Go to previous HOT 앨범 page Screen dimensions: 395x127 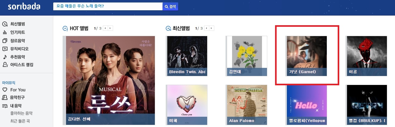coord(105,28)
